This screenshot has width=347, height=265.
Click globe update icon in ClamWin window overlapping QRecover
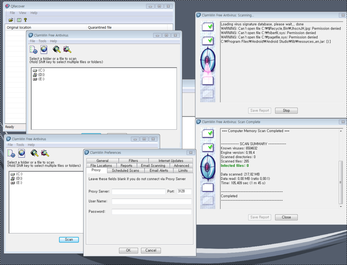(x=44, y=50)
